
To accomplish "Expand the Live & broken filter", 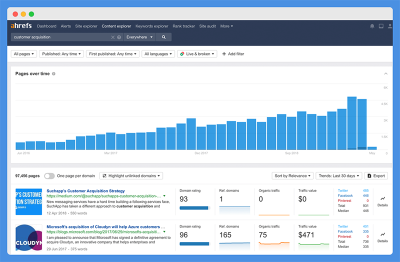I will click(197, 54).
